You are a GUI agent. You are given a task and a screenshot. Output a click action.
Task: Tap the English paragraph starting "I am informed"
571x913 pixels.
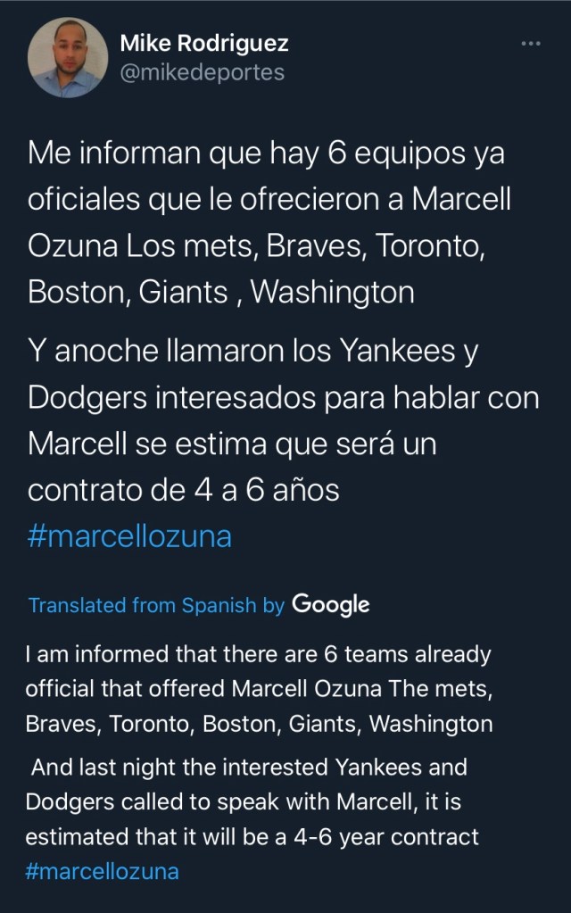click(x=259, y=689)
